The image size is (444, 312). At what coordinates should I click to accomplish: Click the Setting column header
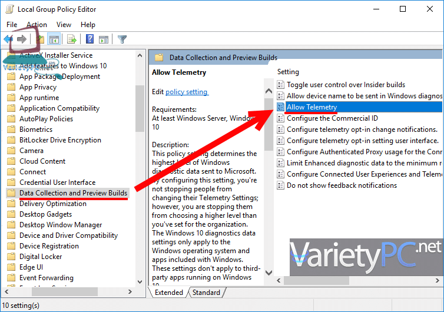coord(289,72)
